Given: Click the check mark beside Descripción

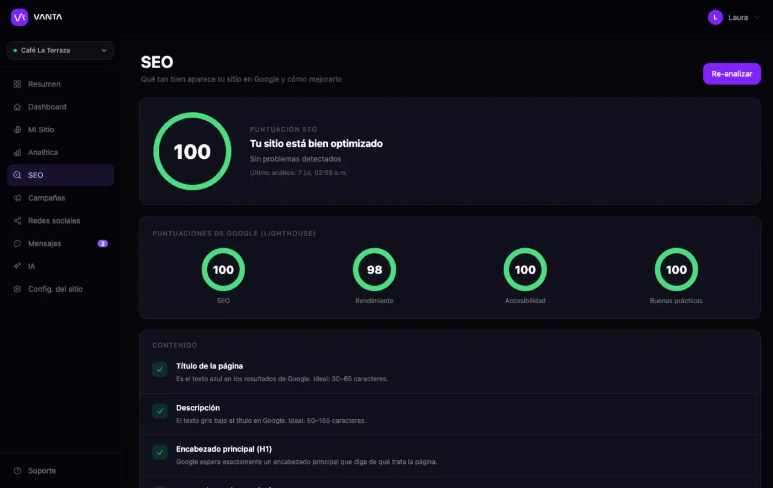Looking at the screenshot, I should point(160,411).
